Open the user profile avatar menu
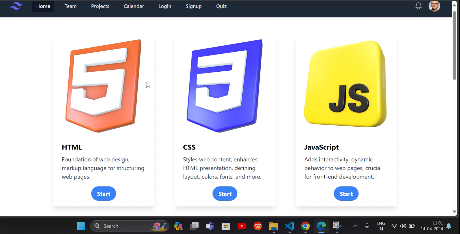 coord(434,6)
